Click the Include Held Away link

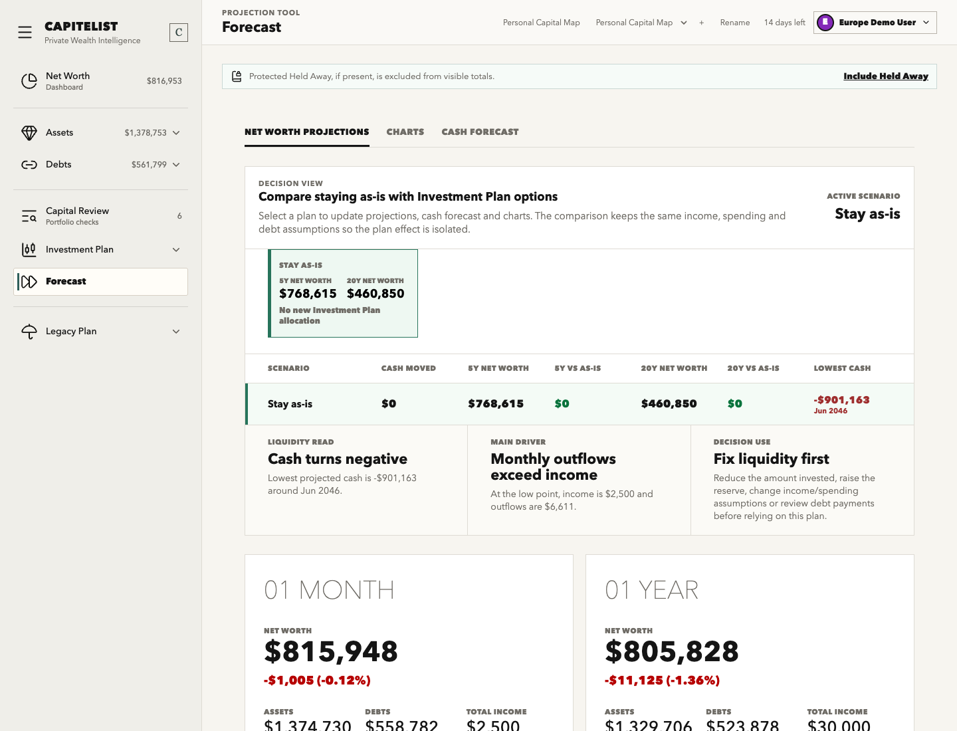(886, 76)
